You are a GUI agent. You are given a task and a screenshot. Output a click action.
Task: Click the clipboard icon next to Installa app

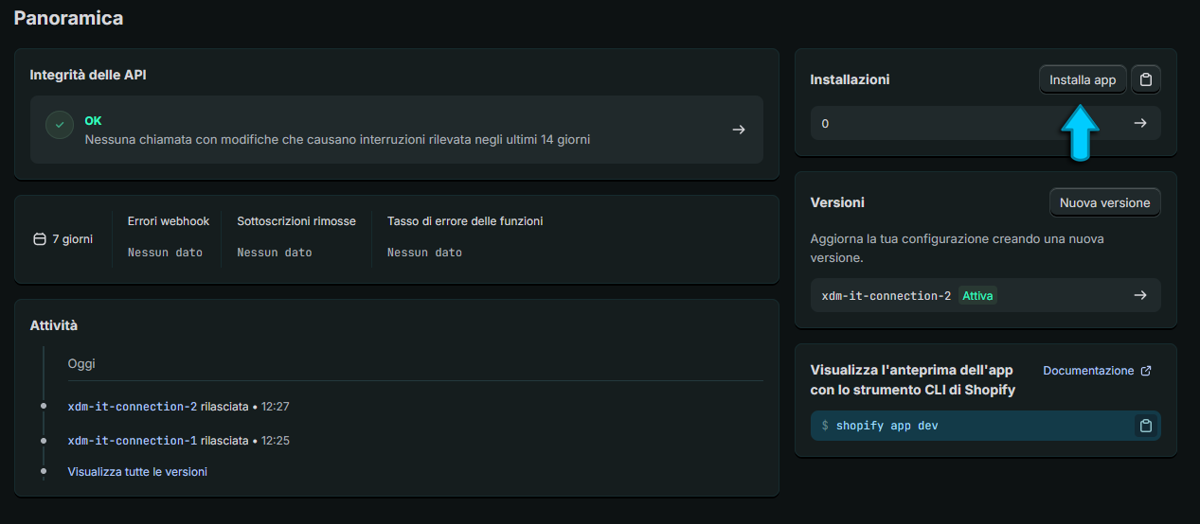(1146, 80)
